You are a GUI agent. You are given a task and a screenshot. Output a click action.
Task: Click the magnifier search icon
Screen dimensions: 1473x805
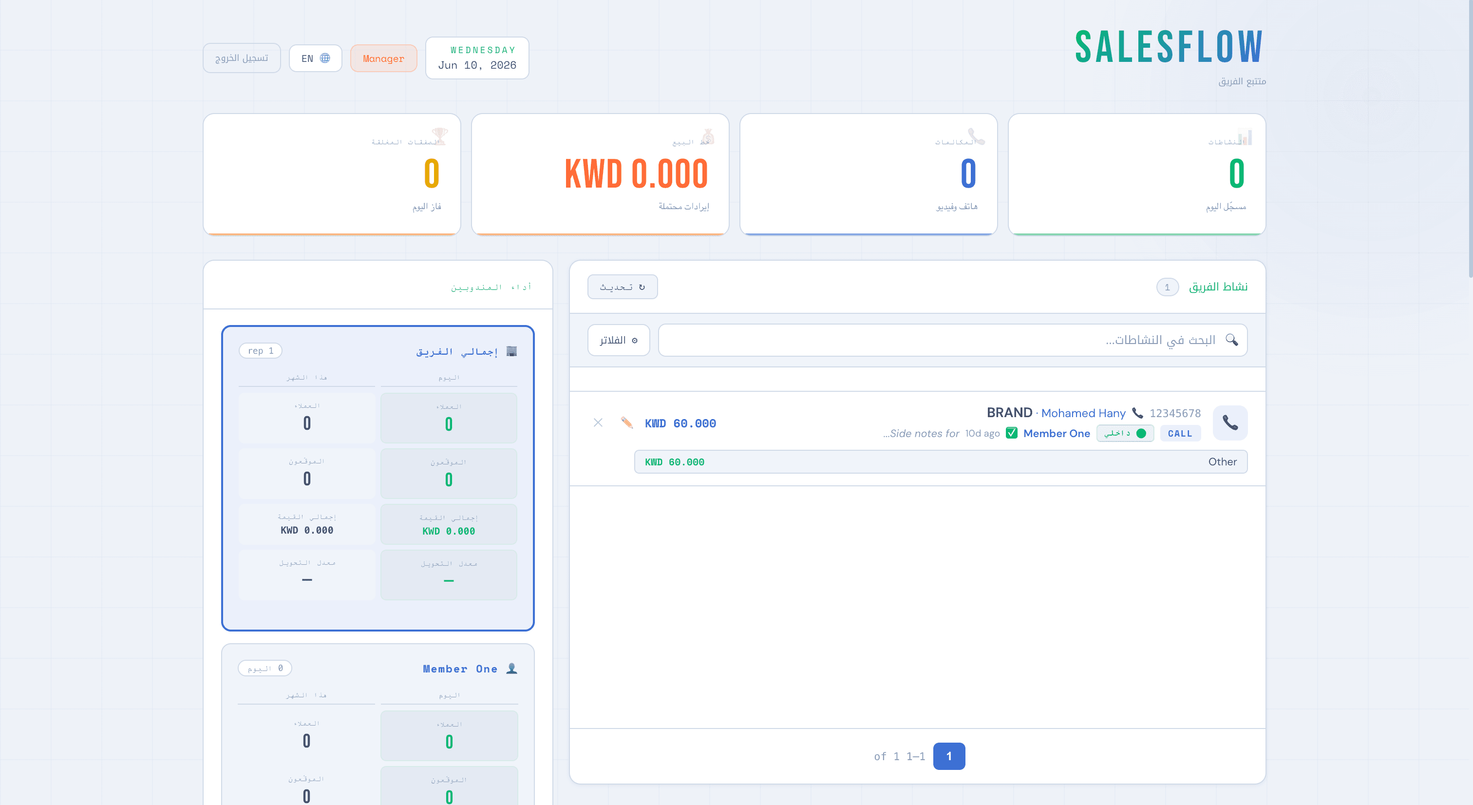coord(1232,340)
